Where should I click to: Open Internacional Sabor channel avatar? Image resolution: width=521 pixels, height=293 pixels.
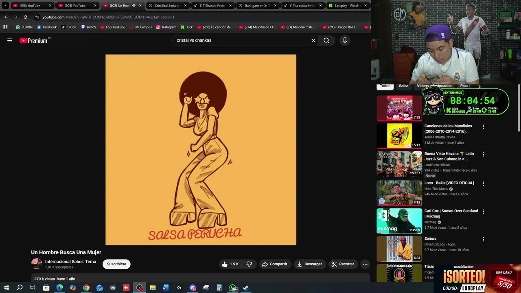click(x=37, y=264)
